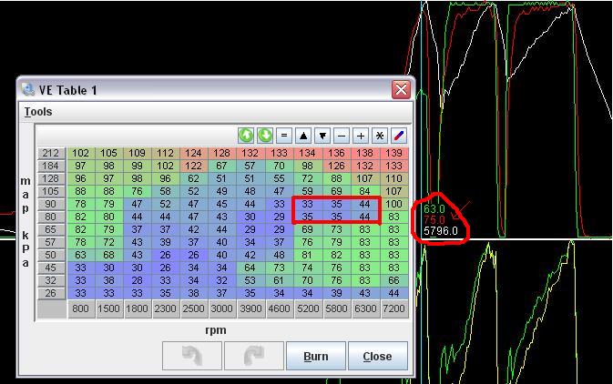Click the minus toolbar icon
Image resolution: width=613 pixels, height=384 pixels.
(x=342, y=136)
